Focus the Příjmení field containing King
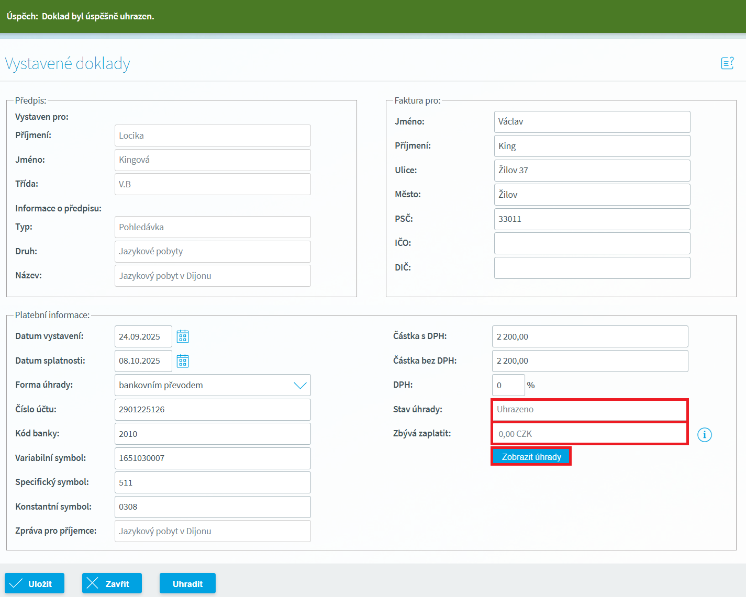This screenshot has width=746, height=597. click(592, 146)
